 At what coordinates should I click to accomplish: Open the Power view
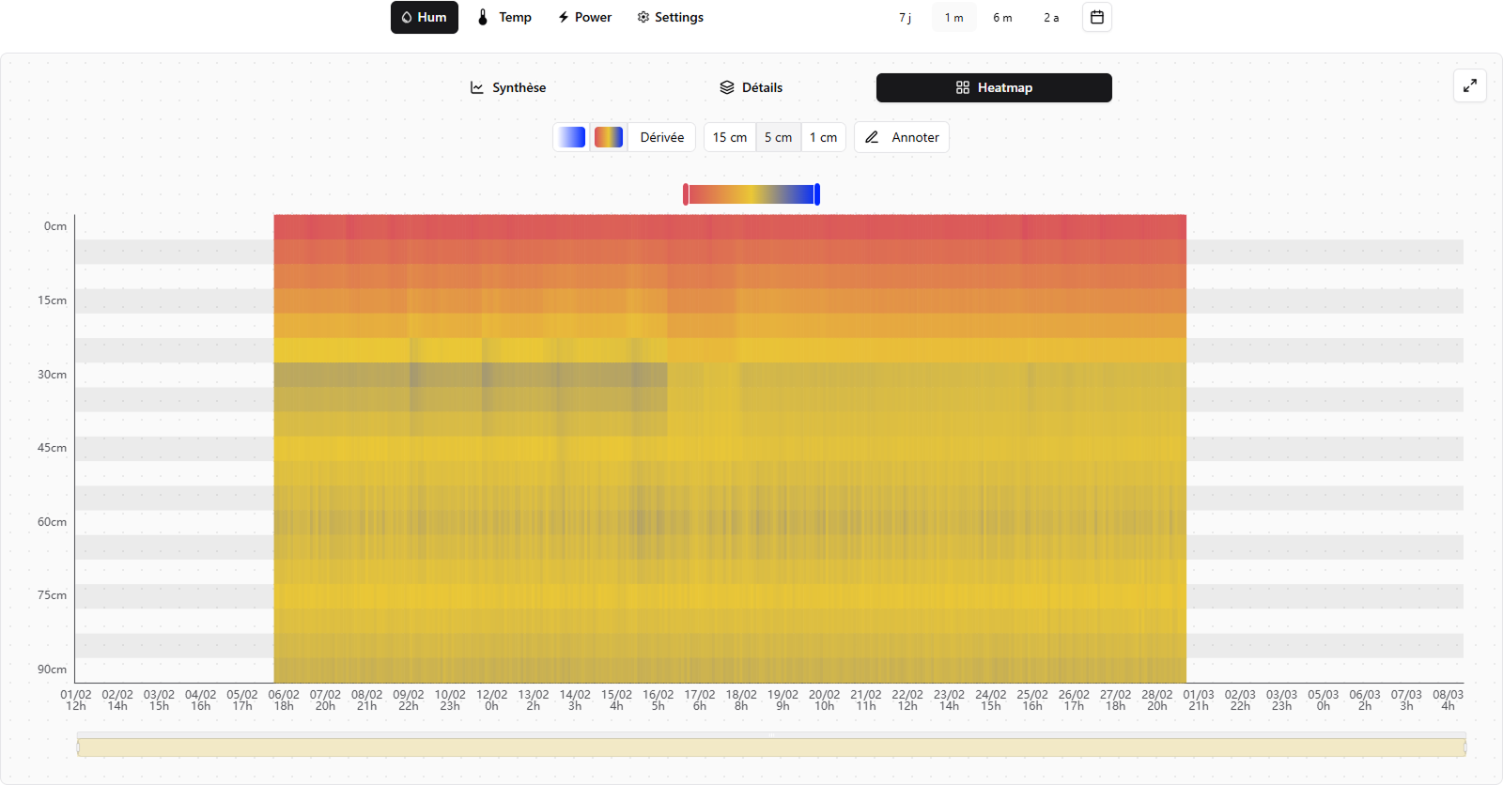coord(584,17)
